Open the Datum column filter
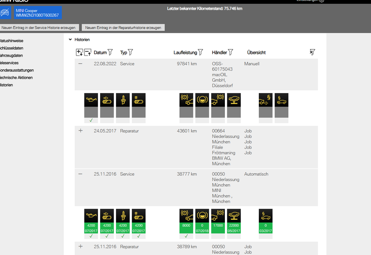This screenshot has width=371, height=255. tap(110, 52)
